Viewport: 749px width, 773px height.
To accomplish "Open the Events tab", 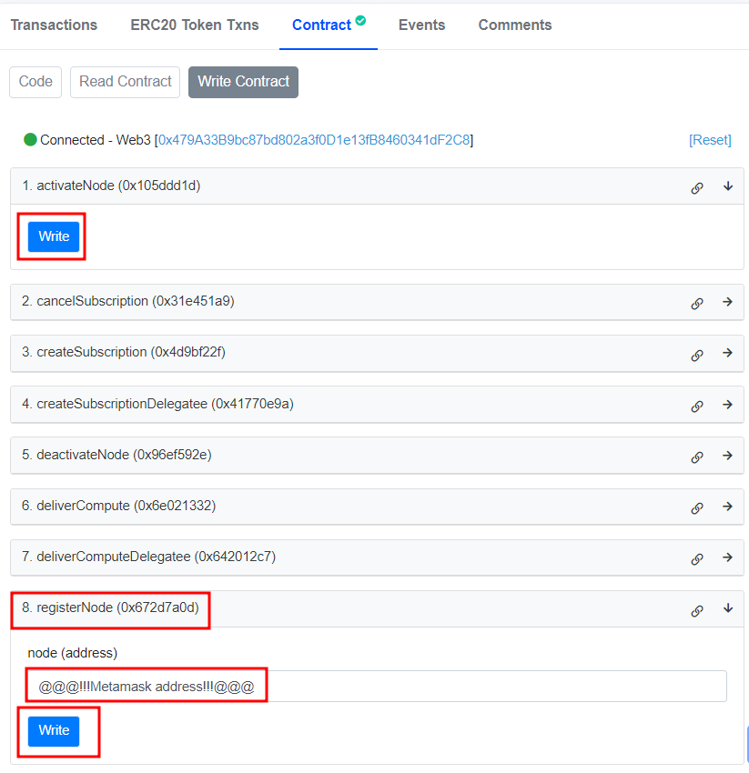I will pos(422,25).
